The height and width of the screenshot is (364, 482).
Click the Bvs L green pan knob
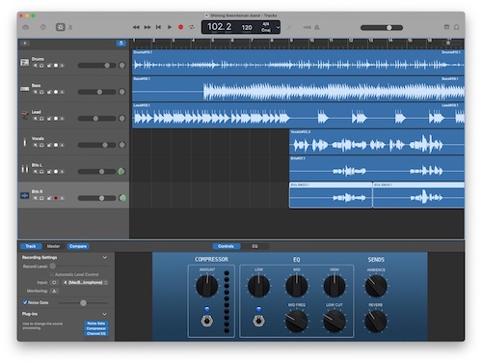122,172
